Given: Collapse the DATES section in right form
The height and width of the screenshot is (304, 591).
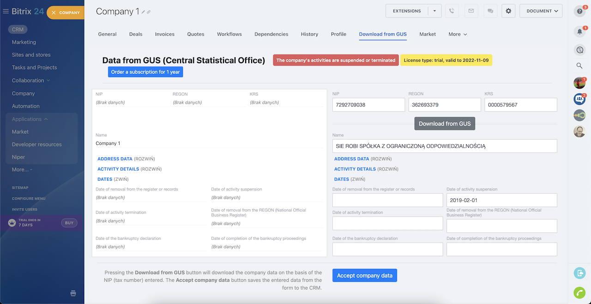Looking at the screenshot, I should 342,179.
